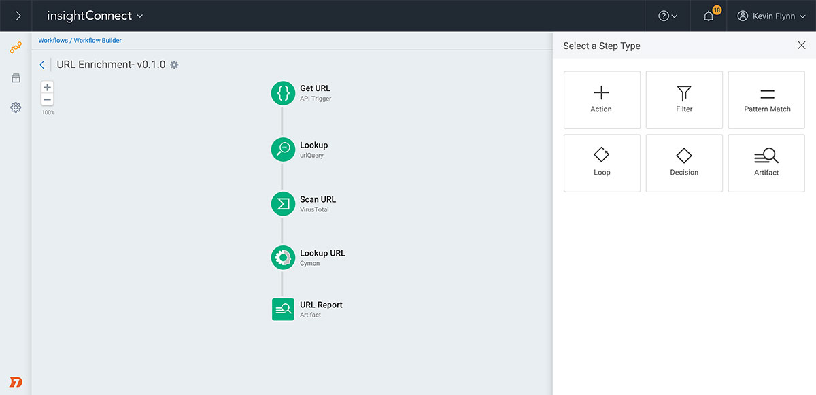Viewport: 816px width, 395px height.
Task: Click the Get URL API Trigger node icon
Action: (x=283, y=93)
